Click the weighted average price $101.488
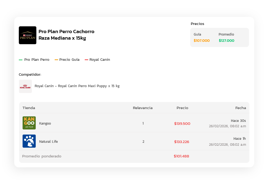 [x=181, y=156]
